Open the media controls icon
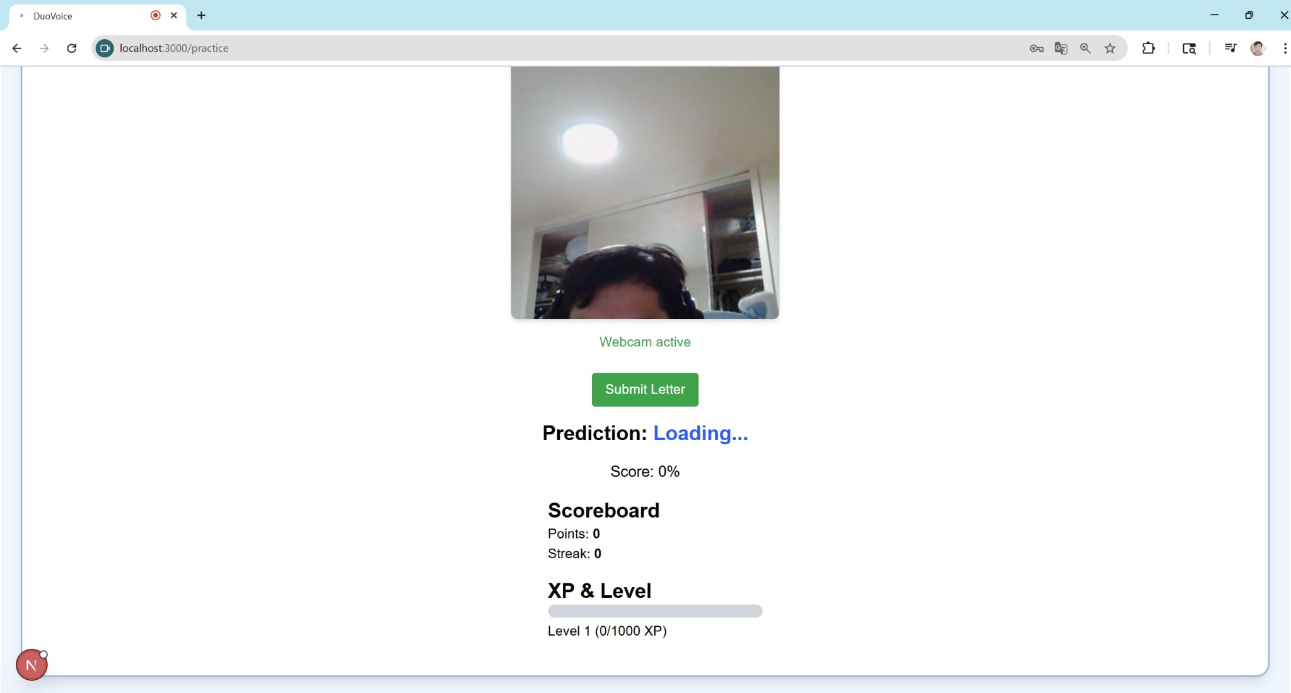 pyautogui.click(x=1230, y=48)
